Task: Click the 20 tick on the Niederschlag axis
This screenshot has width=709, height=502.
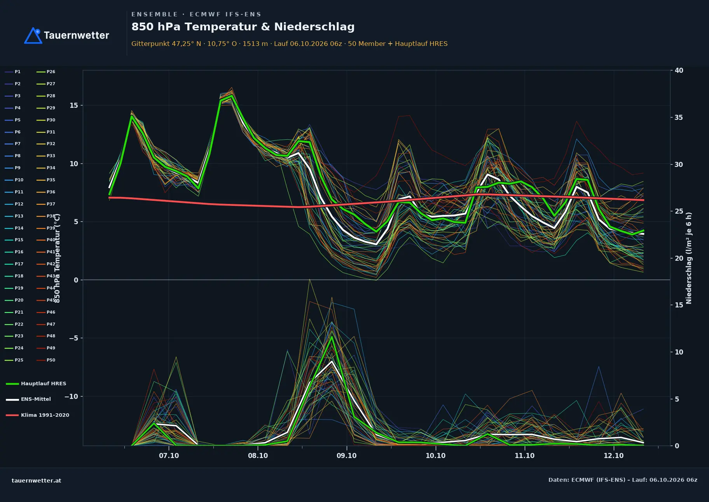Action: 679,258
